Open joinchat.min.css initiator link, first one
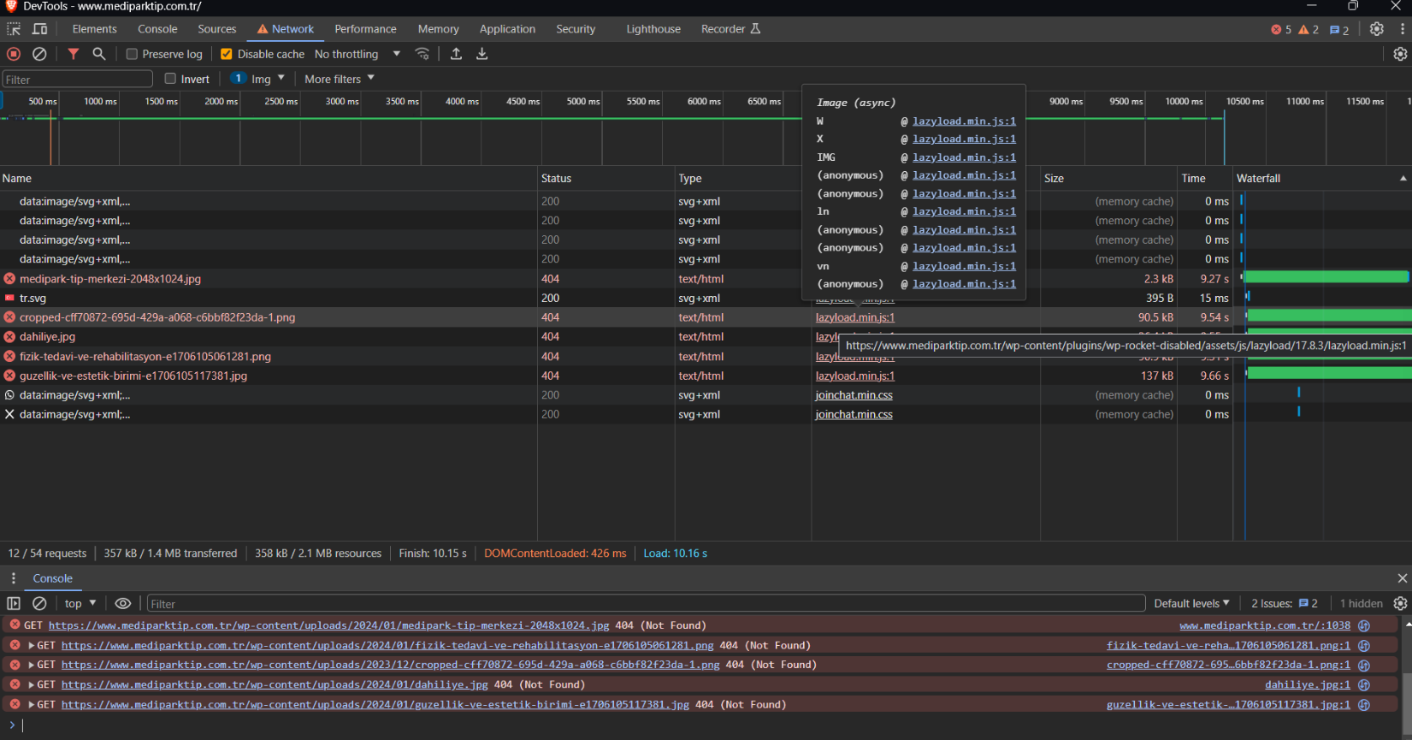Screen dimensions: 1412x740 coord(854,395)
